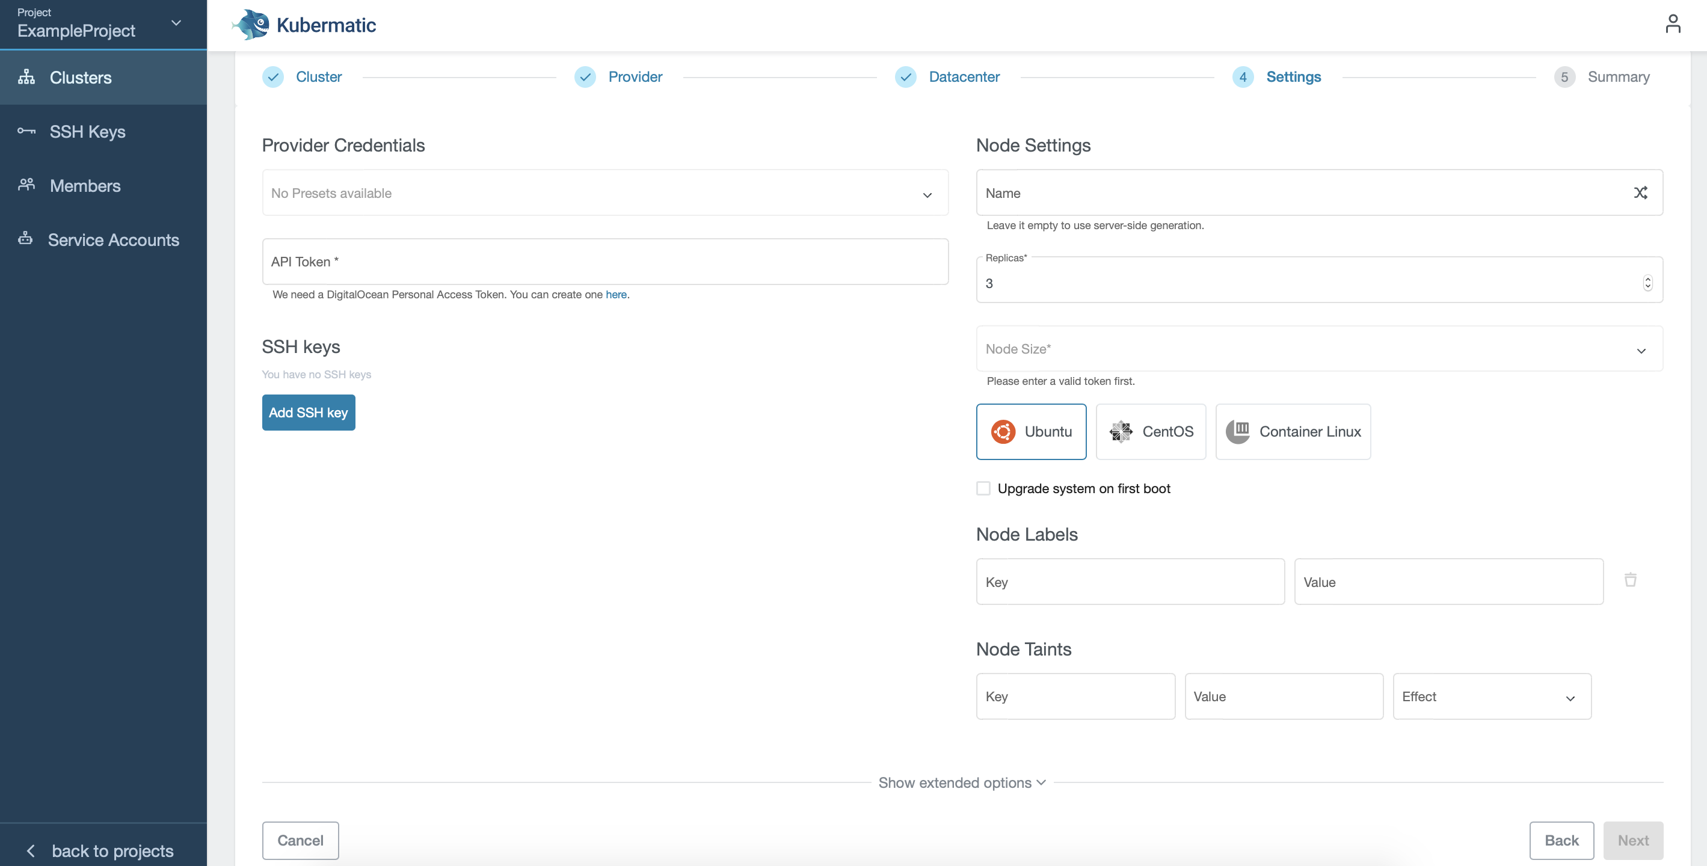Delete node label row with trash icon

pos(1631,580)
